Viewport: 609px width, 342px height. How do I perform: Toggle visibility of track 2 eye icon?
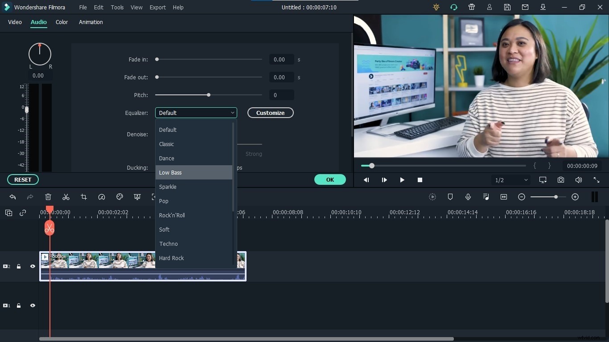point(33,266)
